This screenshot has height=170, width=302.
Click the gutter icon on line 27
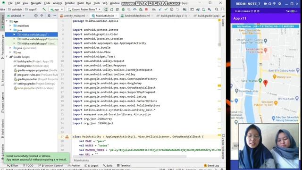67,136
